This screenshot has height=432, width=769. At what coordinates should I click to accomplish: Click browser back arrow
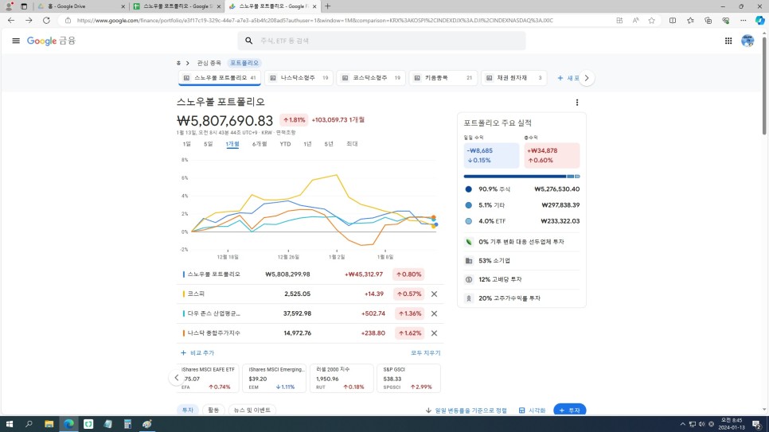11,20
